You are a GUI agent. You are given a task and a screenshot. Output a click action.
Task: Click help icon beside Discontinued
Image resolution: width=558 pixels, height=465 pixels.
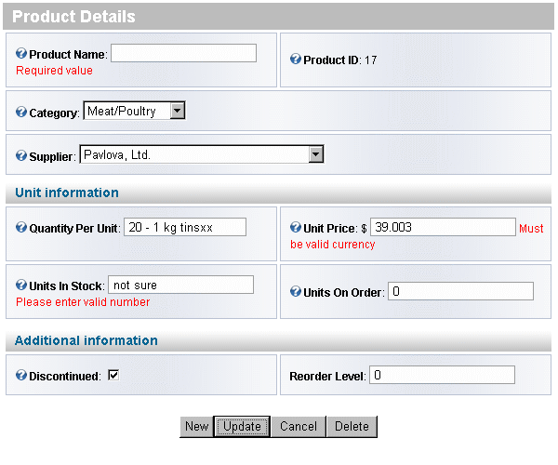point(21,375)
